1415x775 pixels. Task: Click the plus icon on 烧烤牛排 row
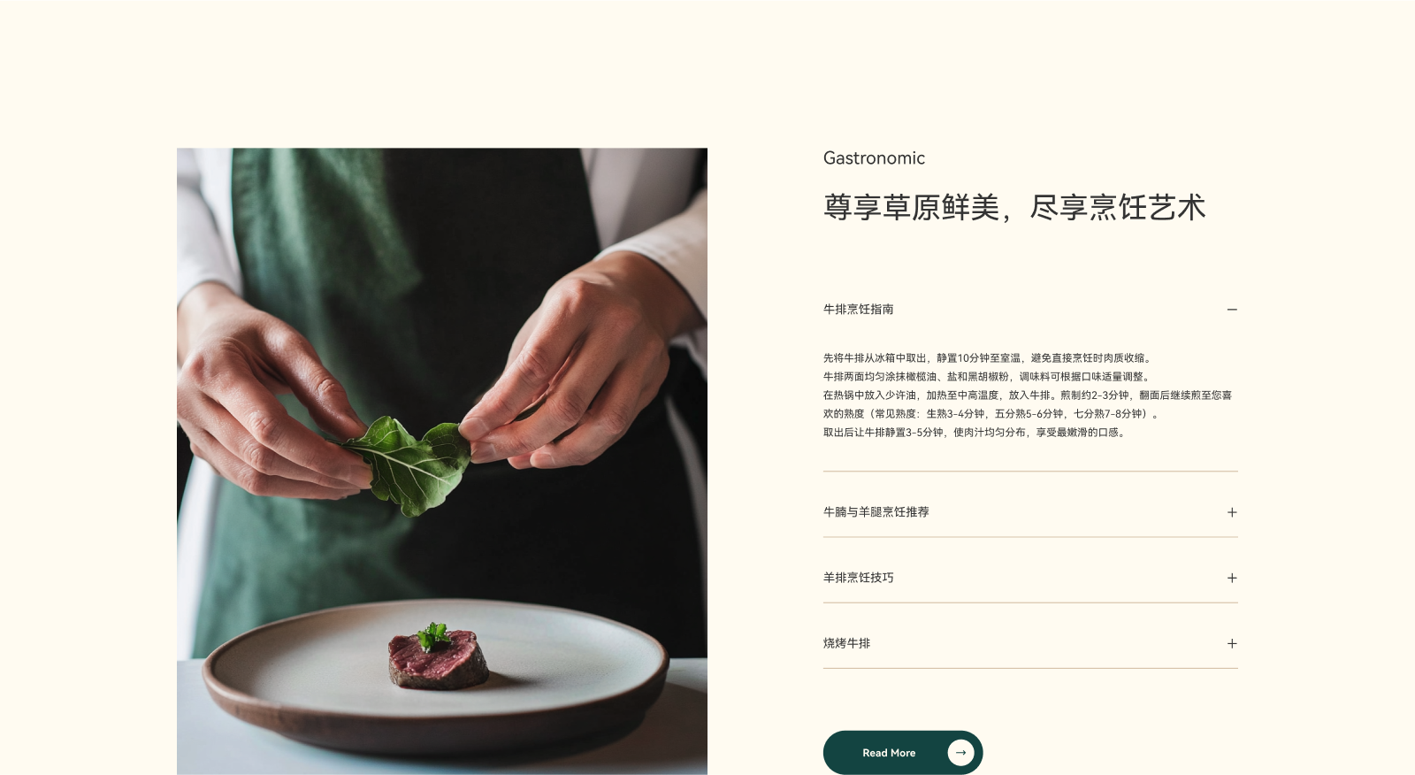pyautogui.click(x=1232, y=643)
